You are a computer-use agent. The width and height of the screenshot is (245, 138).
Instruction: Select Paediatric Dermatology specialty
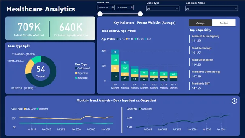(x=206, y=72)
